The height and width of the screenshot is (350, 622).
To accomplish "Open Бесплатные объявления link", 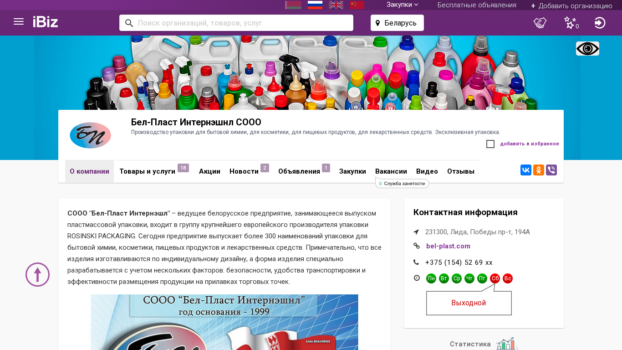I will click(x=477, y=5).
